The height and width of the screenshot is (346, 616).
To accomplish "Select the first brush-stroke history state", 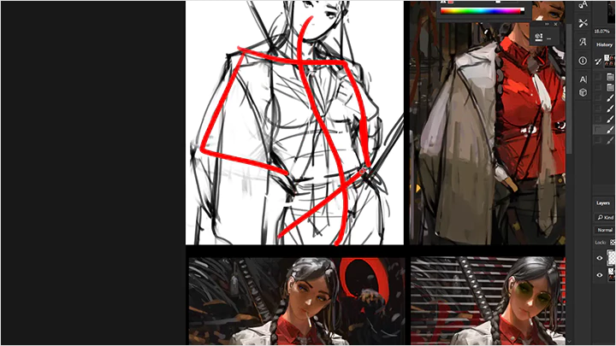I will [x=610, y=97].
